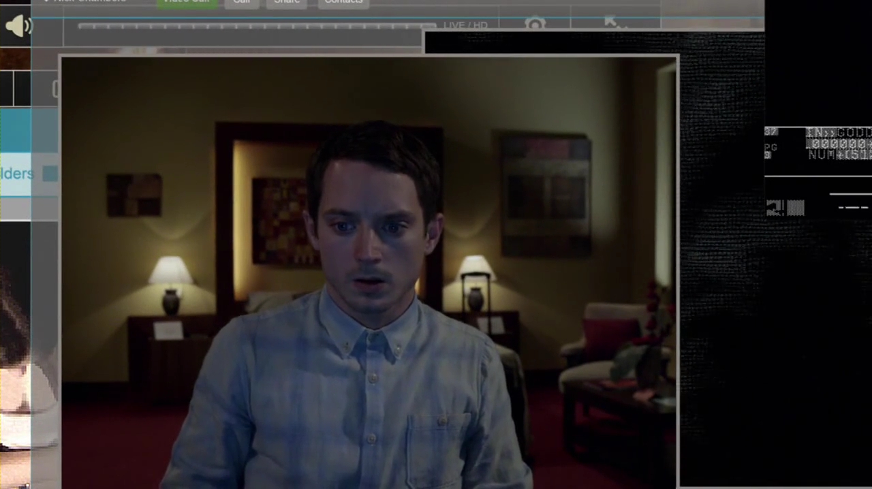This screenshot has width=872, height=489.
Task: Click the PG label in terminal window
Action: tap(770, 147)
